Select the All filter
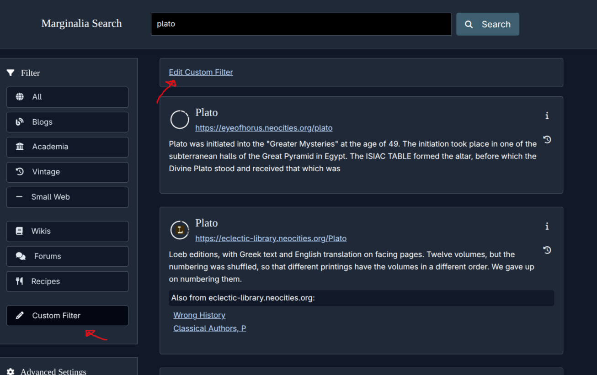Screen dimensions: 597x375 [67, 97]
